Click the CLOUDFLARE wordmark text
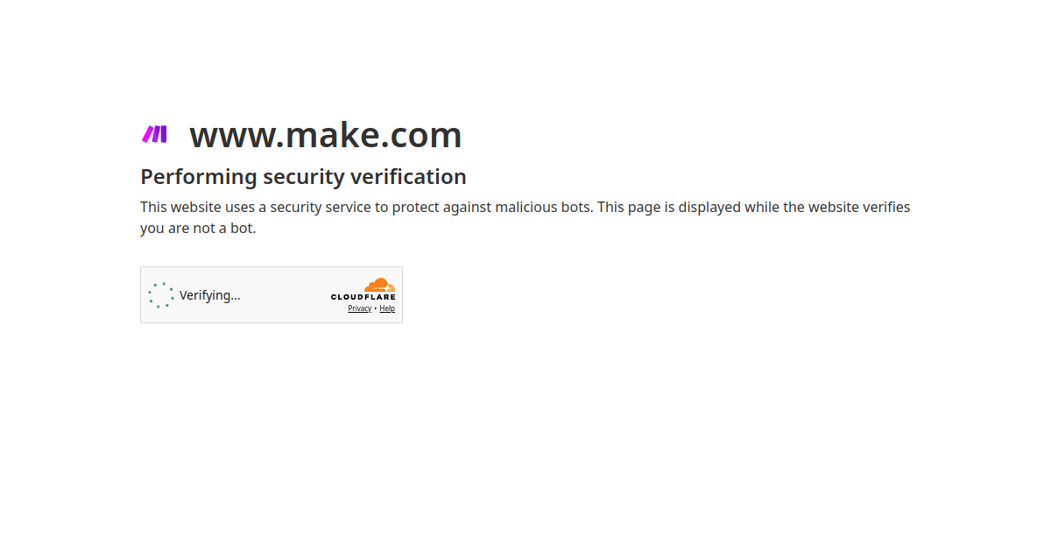Screen dimensions: 1051x552 [x=363, y=297]
